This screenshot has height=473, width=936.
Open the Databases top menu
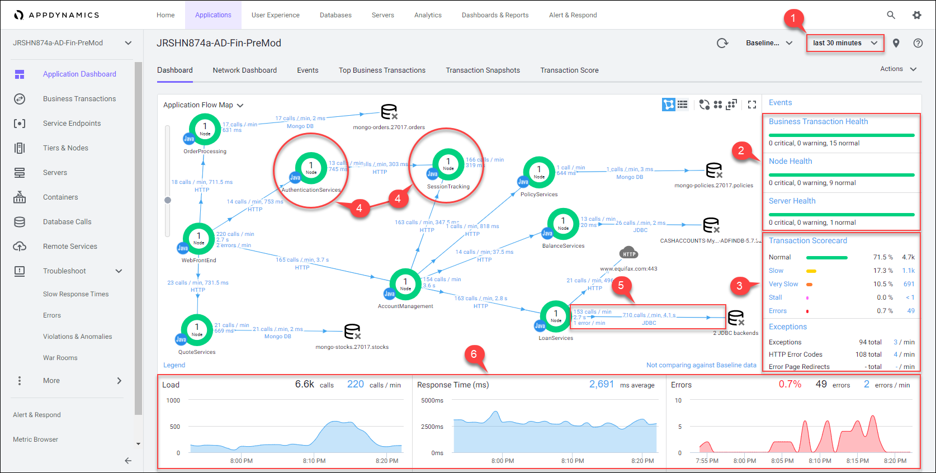tap(335, 15)
